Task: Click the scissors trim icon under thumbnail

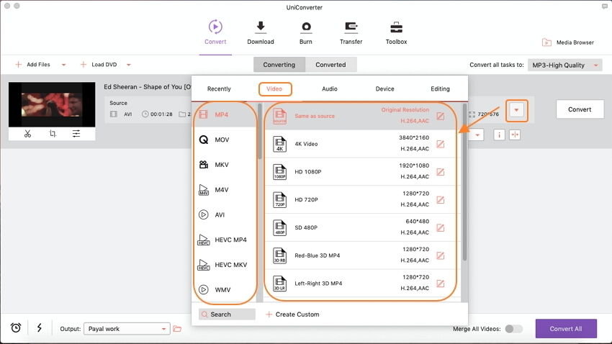Action: pyautogui.click(x=27, y=134)
